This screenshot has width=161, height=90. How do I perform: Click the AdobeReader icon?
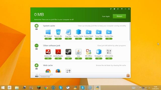coord(58,52)
